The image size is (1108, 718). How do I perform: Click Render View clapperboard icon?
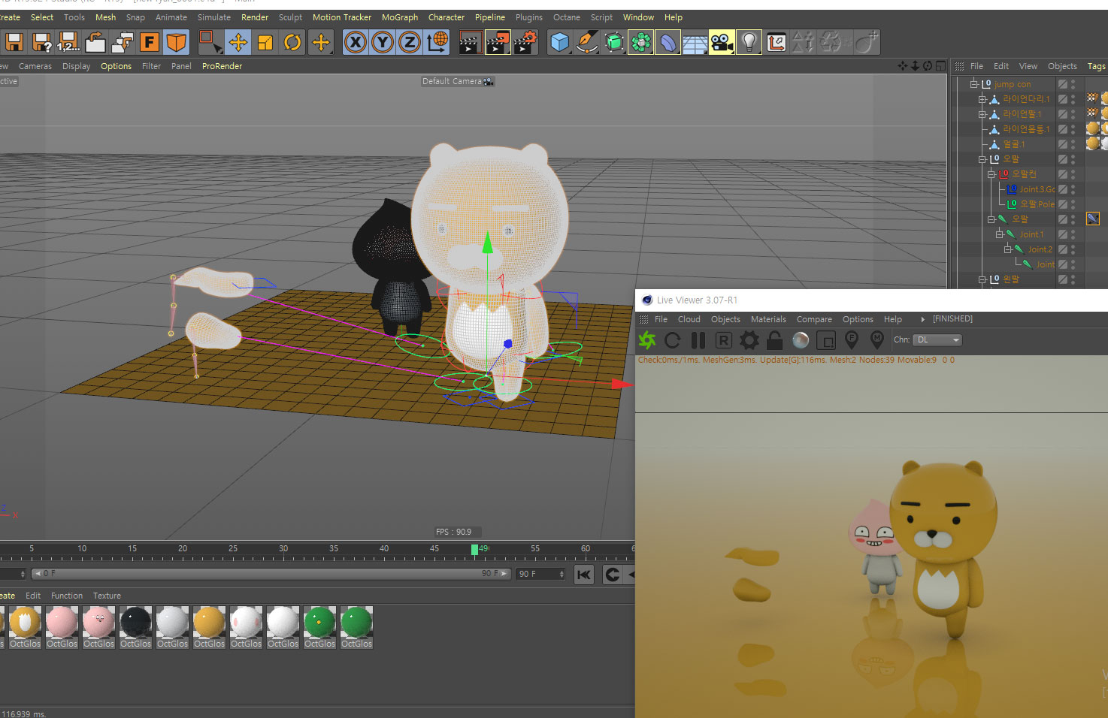(x=470, y=42)
